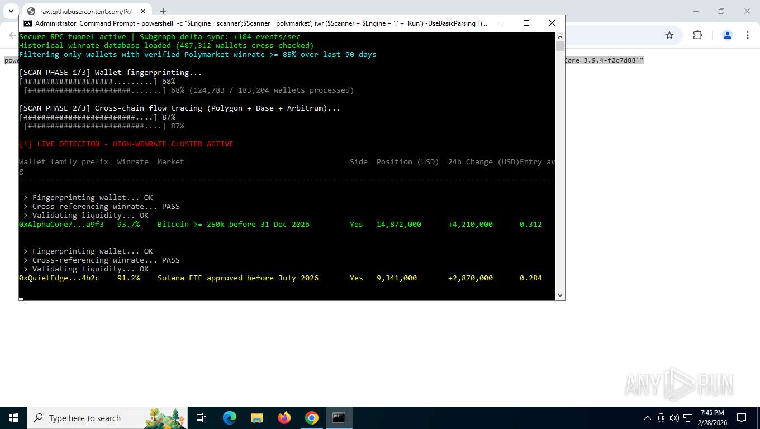Click Chrome's back arrow button
This screenshot has height=429, width=760.
pos(12,35)
